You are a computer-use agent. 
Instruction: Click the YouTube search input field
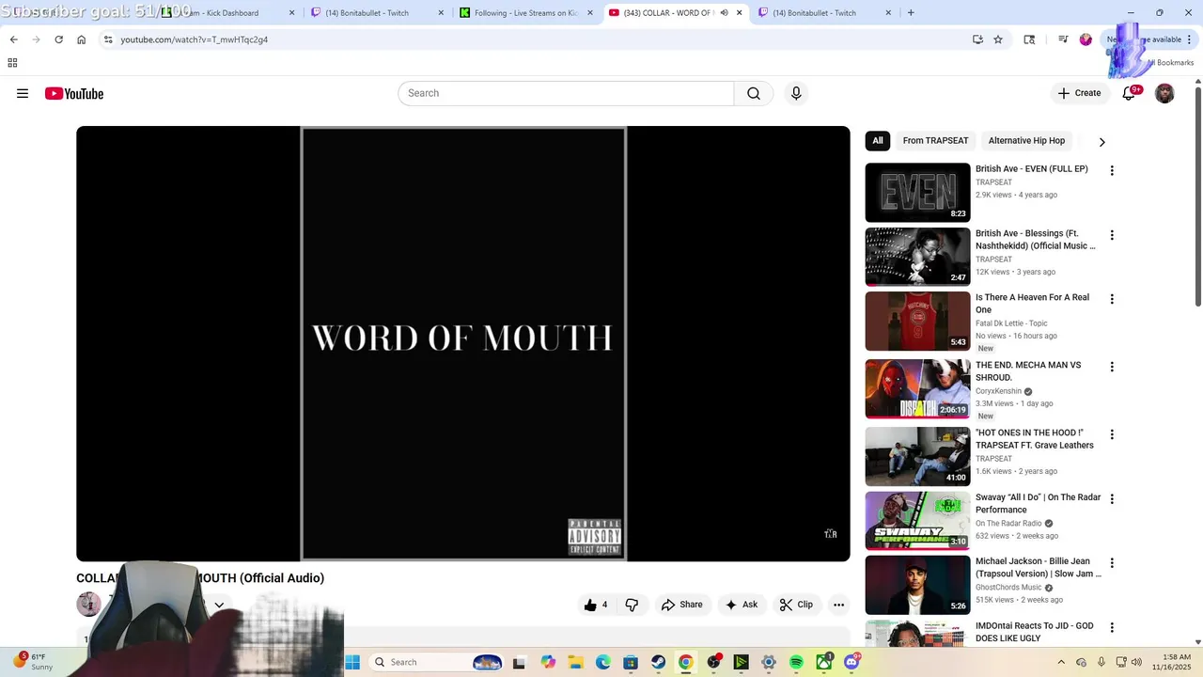pyautogui.click(x=566, y=93)
